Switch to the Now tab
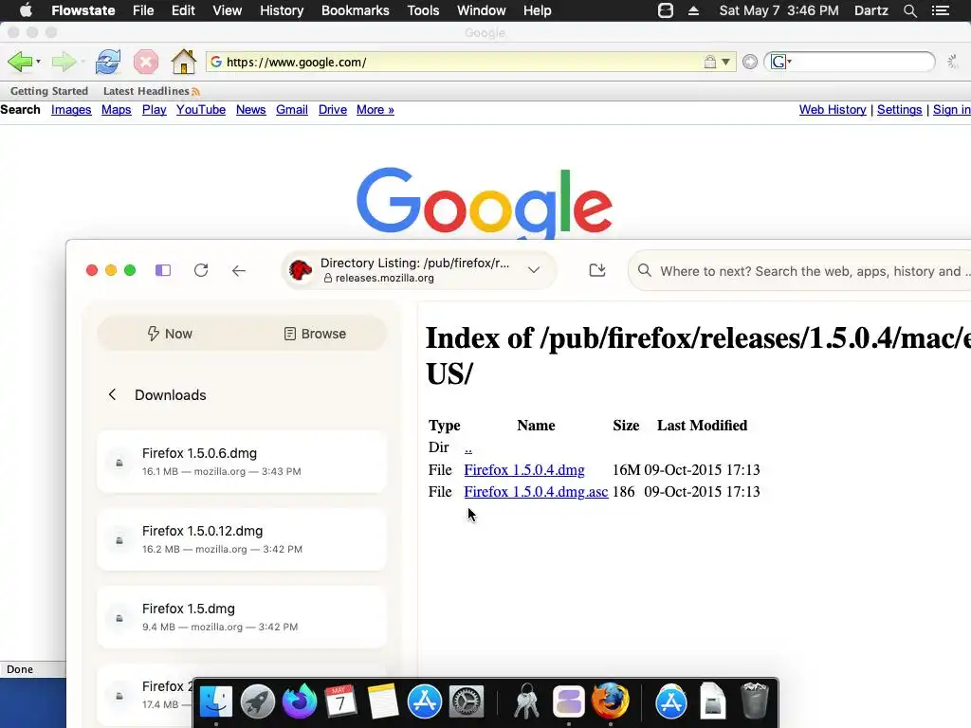The height and width of the screenshot is (728, 971). point(170,334)
